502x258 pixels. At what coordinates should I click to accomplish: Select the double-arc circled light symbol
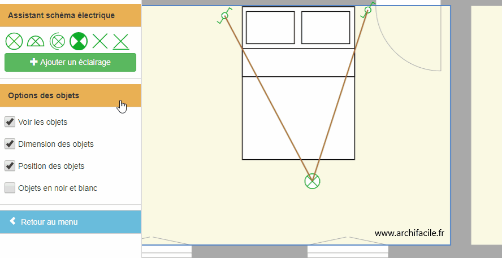pos(57,41)
